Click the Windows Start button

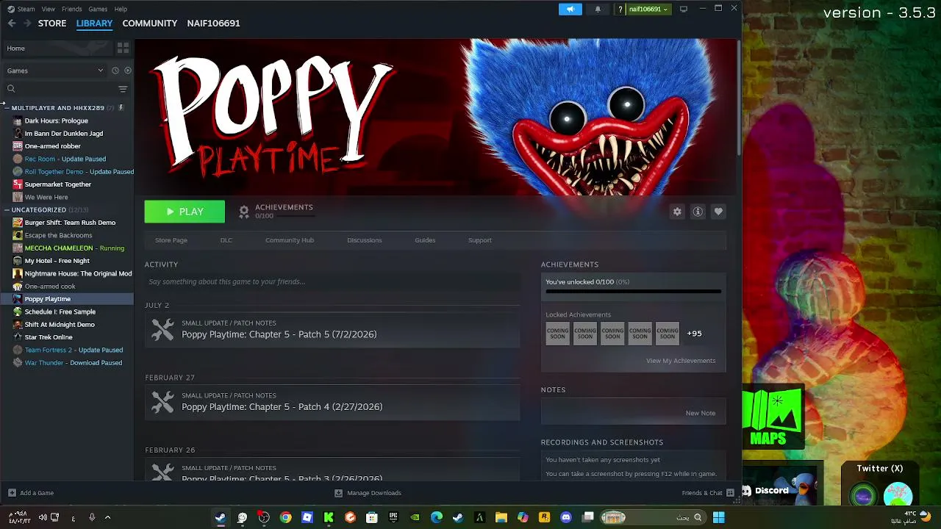pos(719,517)
